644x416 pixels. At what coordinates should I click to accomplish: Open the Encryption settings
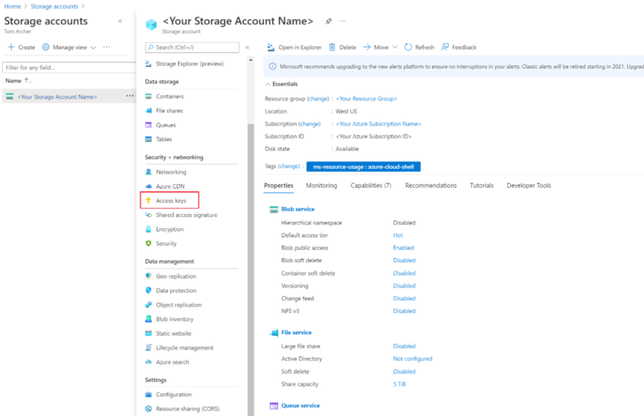tap(172, 229)
